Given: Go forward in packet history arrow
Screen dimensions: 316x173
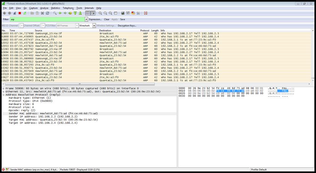Looking at the screenshot, I should [65, 13].
